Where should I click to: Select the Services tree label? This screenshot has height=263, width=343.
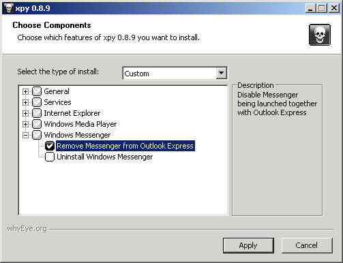(x=57, y=102)
